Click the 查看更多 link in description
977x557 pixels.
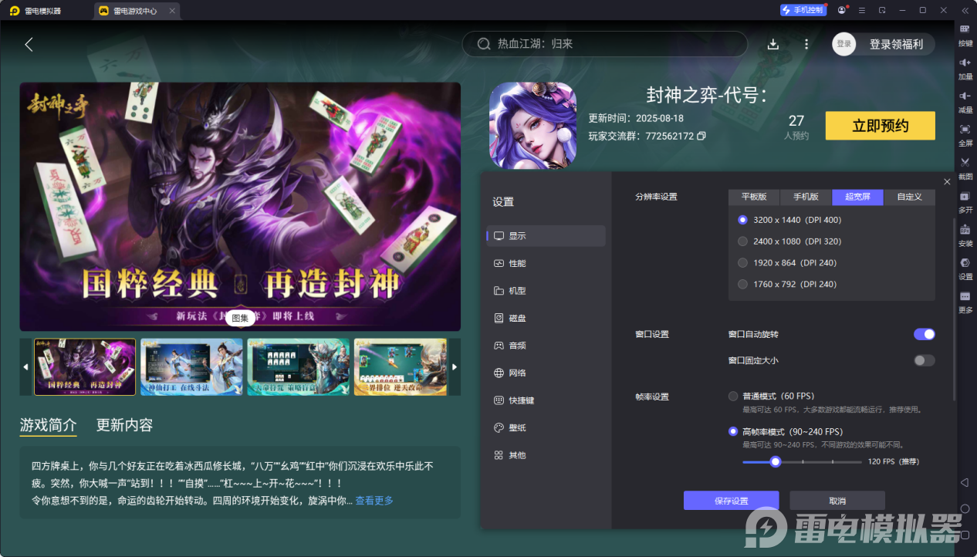coord(374,501)
